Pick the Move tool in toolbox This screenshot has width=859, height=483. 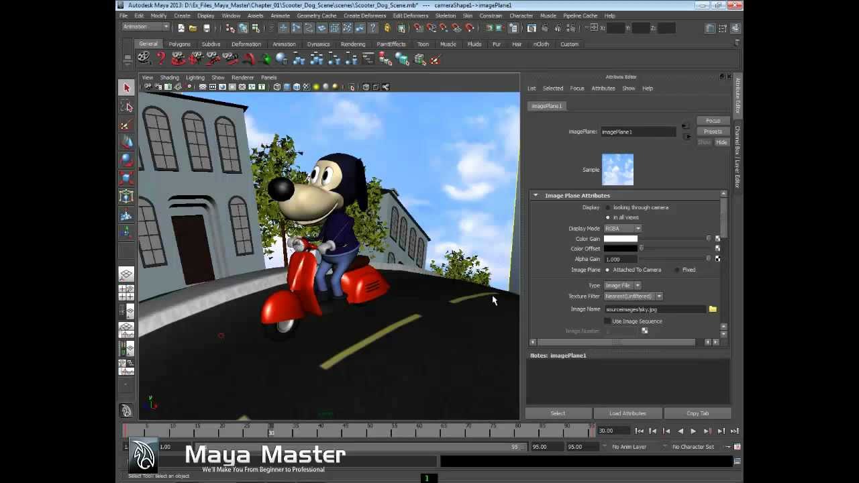[126, 143]
